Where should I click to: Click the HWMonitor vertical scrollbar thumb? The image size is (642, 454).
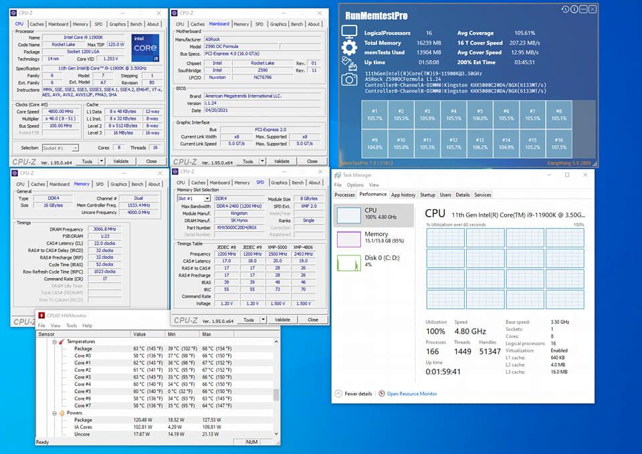276,394
